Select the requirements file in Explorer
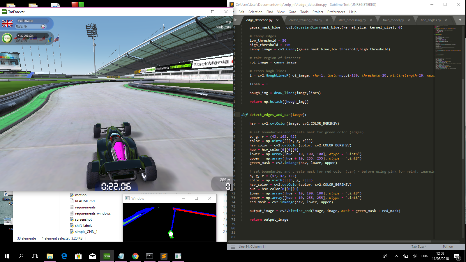 pyautogui.click(x=85, y=207)
